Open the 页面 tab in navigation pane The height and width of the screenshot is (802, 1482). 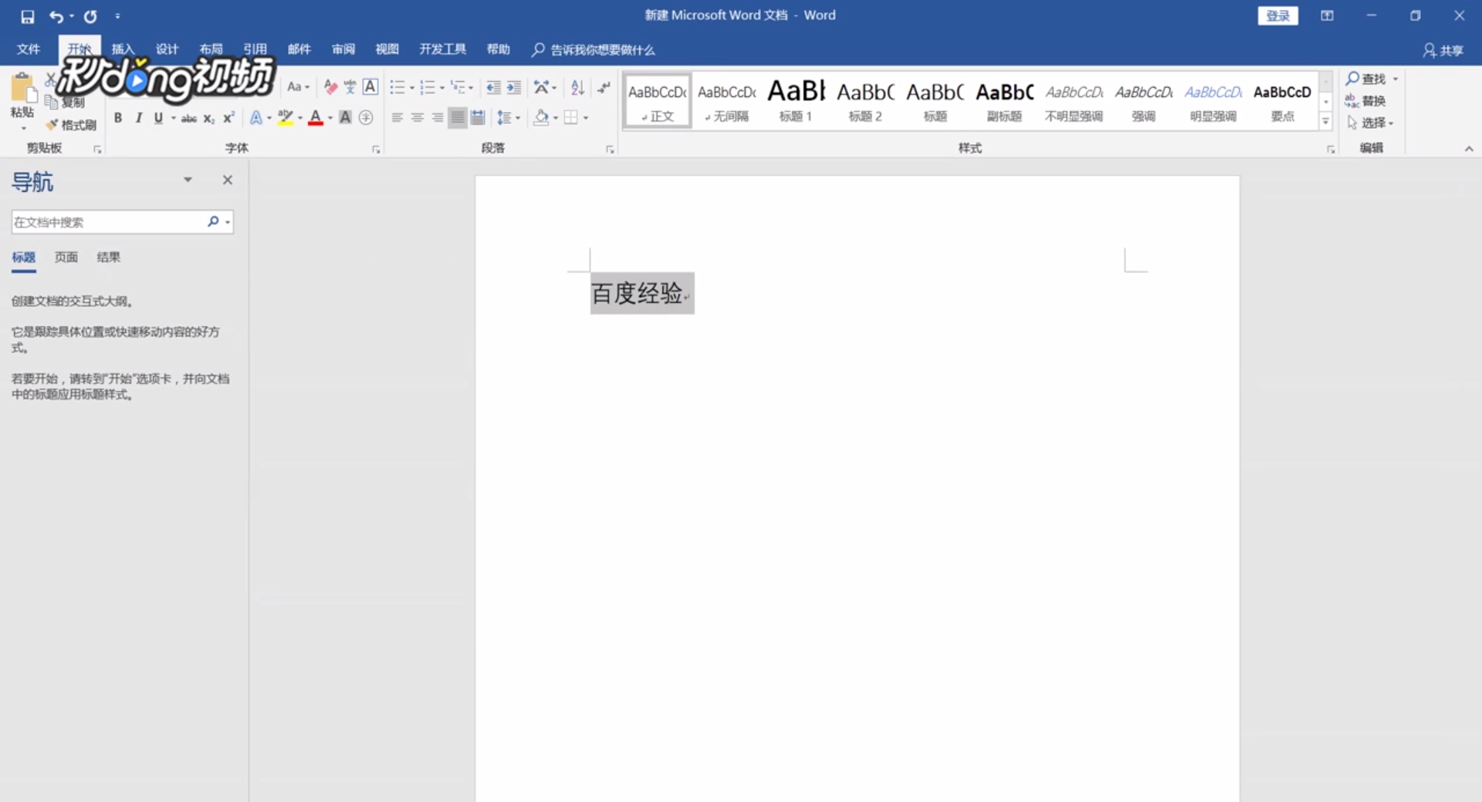tap(66, 258)
